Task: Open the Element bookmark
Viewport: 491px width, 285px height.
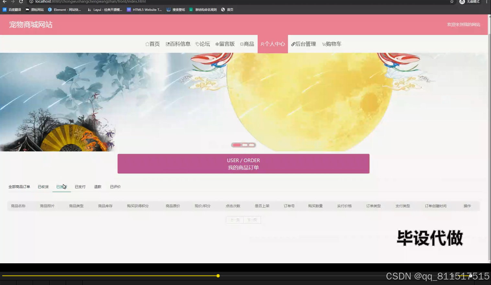Action: [x=64, y=10]
